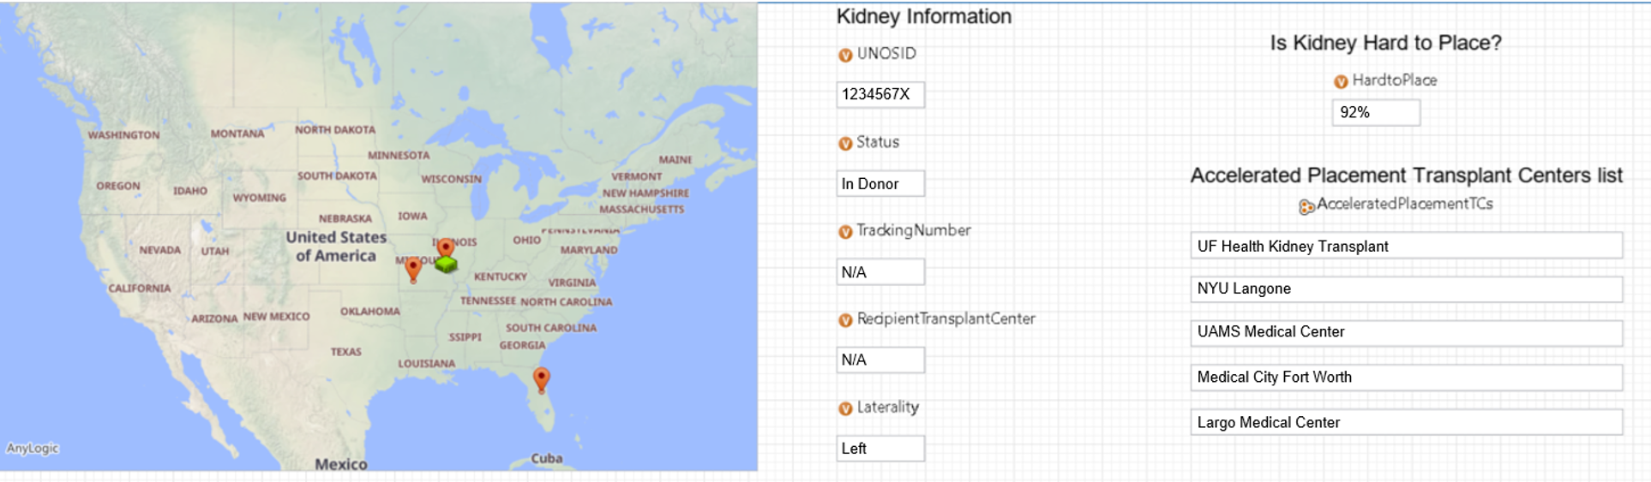Click the Laterality field showing Left
The image size is (1651, 482).
[880, 449]
